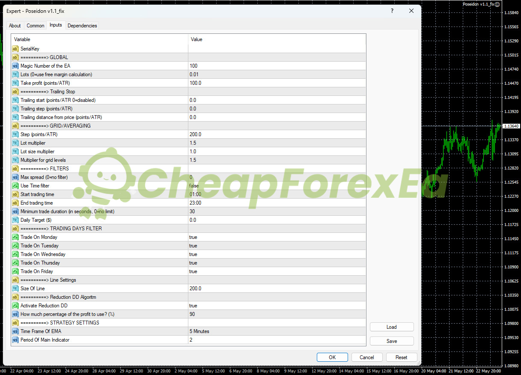
Task: Click the Lot size multiplier row icon
Action: point(15,152)
